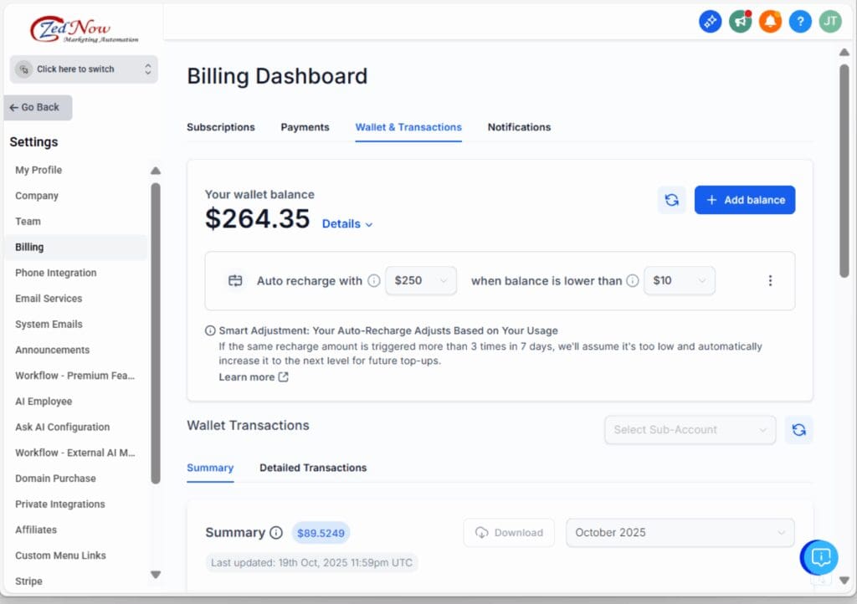Screen dimensions: 857x604
Task: Switch to the Payments tab
Action: (x=305, y=127)
